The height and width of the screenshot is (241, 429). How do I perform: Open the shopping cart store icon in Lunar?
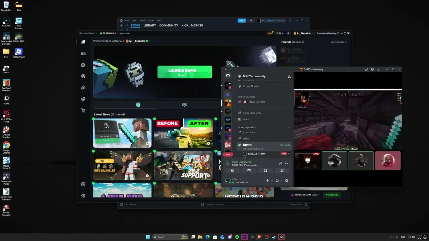tap(83, 110)
